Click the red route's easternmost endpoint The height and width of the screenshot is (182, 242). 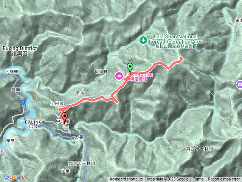tap(181, 58)
